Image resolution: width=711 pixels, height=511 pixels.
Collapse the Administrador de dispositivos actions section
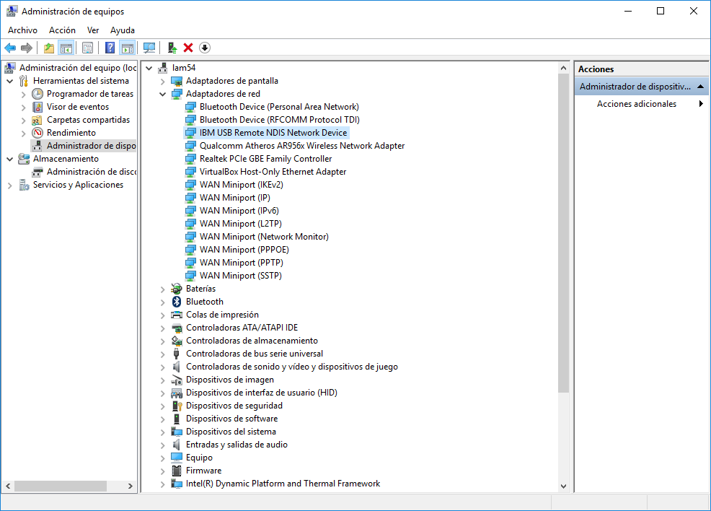tap(701, 86)
